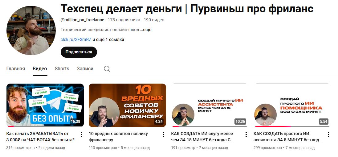
Task: Switch to the Главная tab
Action: pyautogui.click(x=15, y=69)
